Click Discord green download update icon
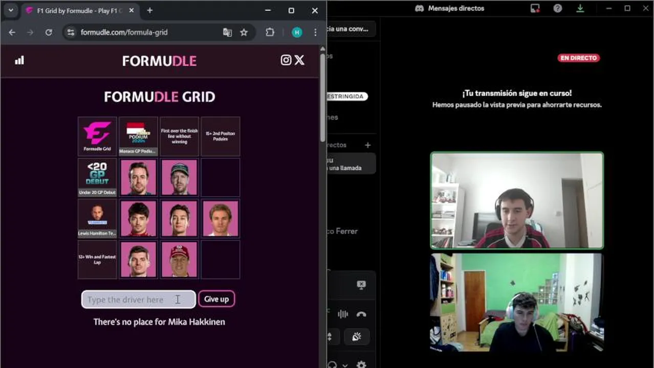 coord(580,8)
